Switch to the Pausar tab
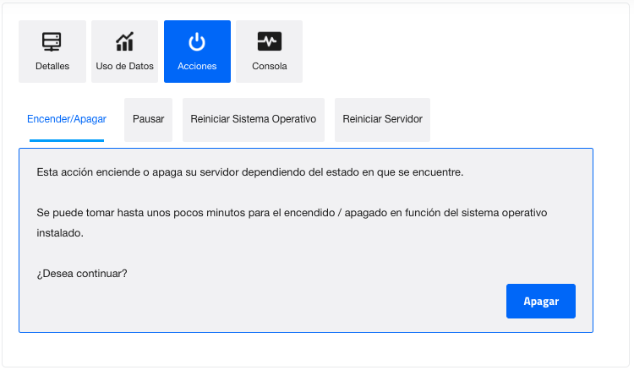The width and height of the screenshot is (634, 370). pos(148,119)
